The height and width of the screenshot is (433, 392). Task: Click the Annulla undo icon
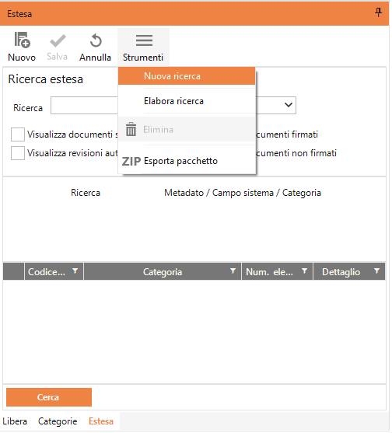click(96, 40)
